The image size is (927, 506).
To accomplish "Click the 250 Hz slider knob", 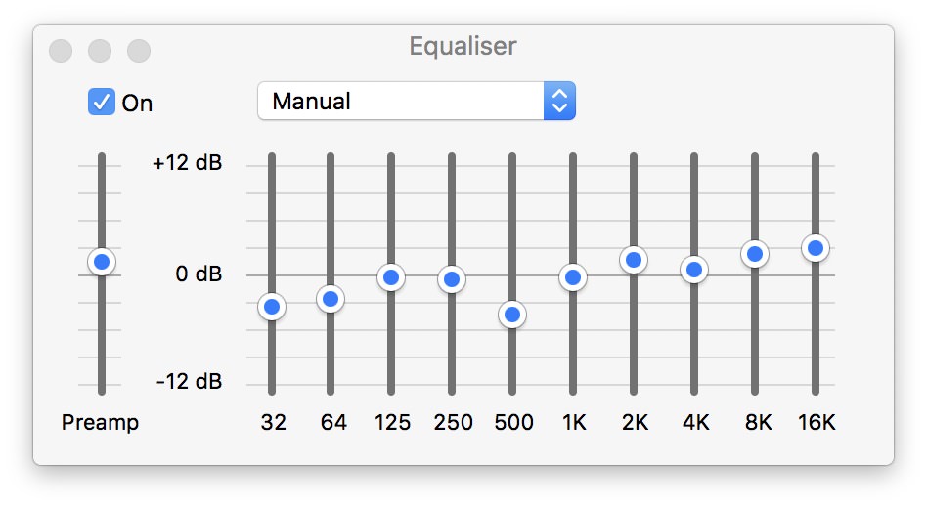I will (x=451, y=279).
